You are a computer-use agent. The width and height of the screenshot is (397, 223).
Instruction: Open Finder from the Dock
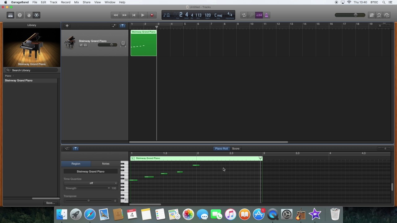pos(62,214)
